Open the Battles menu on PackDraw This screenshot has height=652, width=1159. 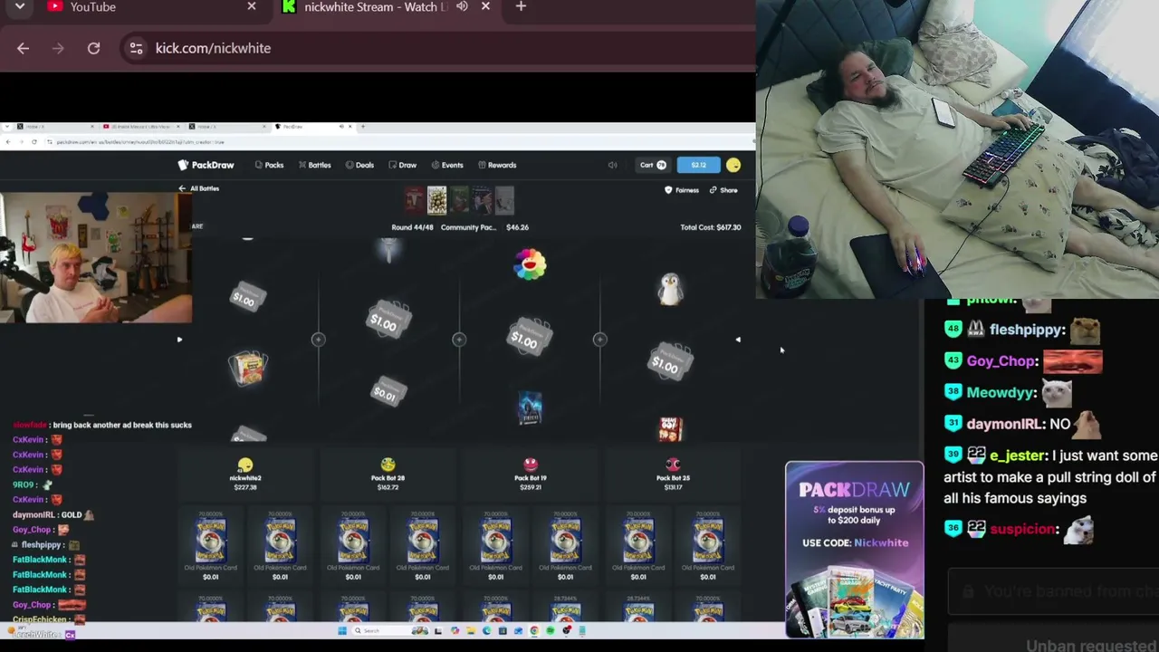pos(315,165)
